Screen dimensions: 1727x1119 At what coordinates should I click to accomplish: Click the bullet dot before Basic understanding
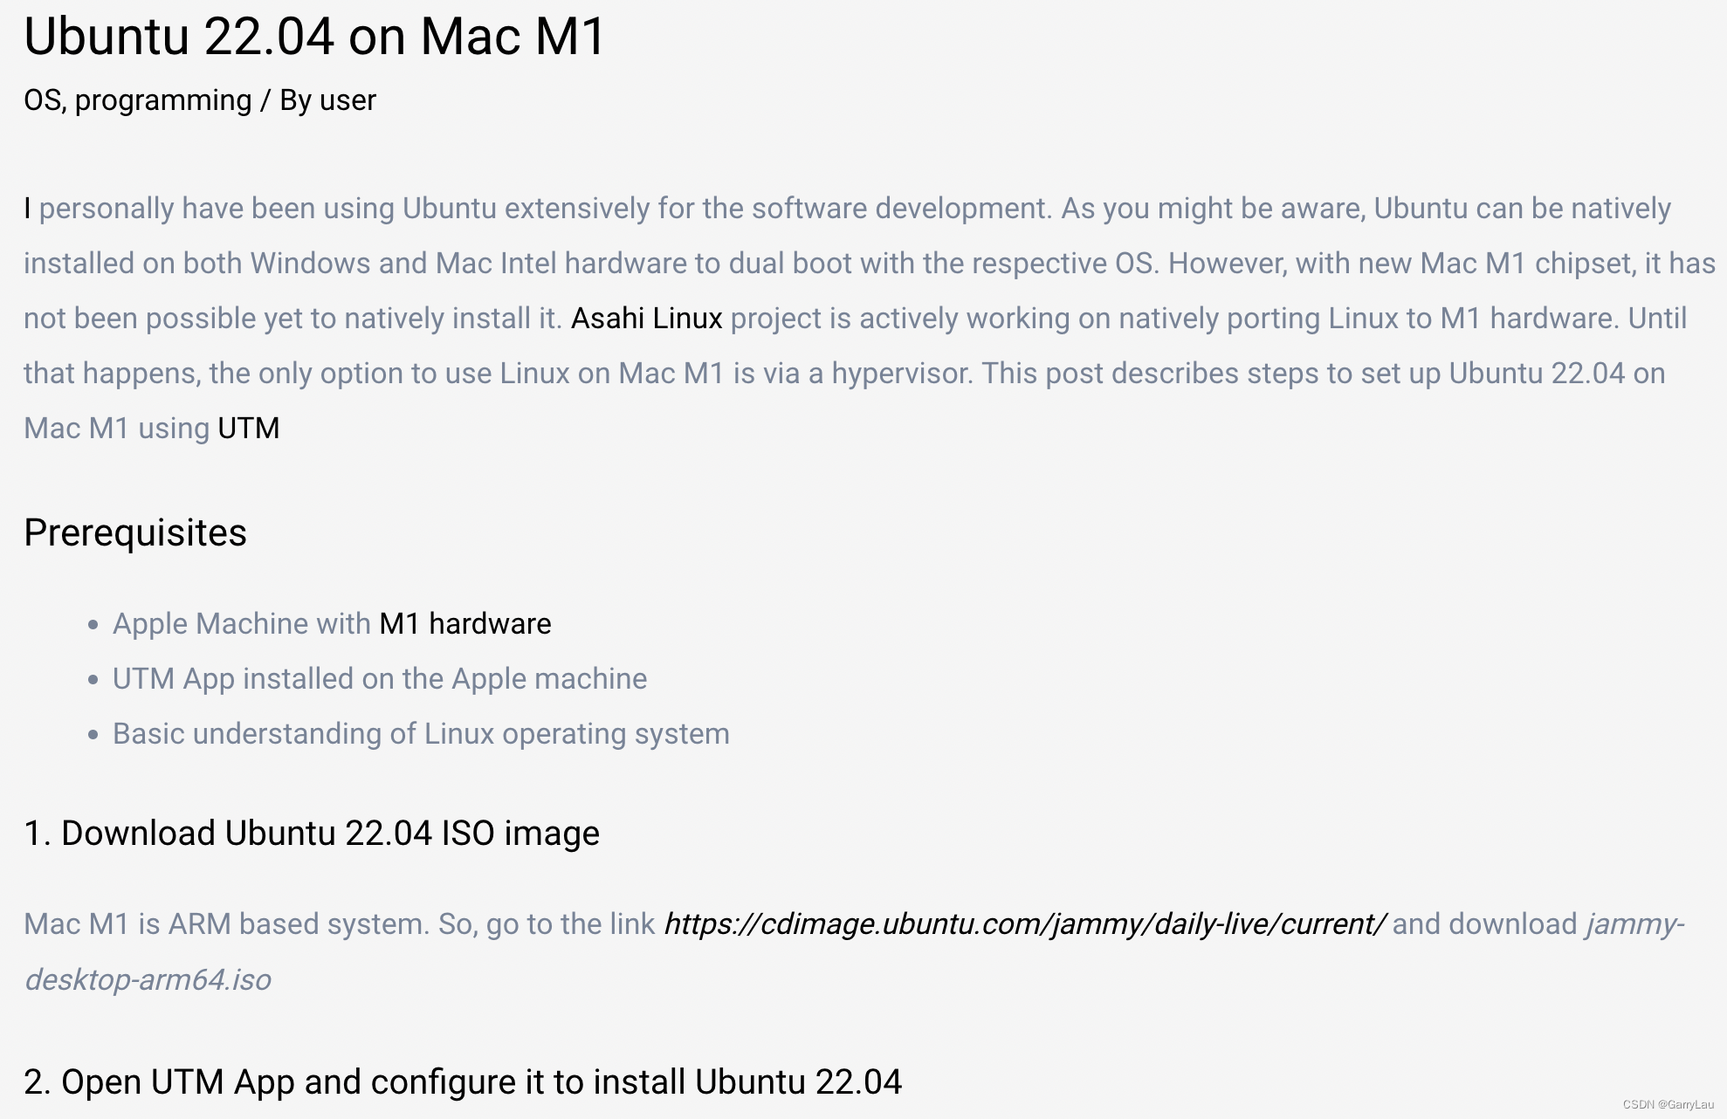(93, 734)
